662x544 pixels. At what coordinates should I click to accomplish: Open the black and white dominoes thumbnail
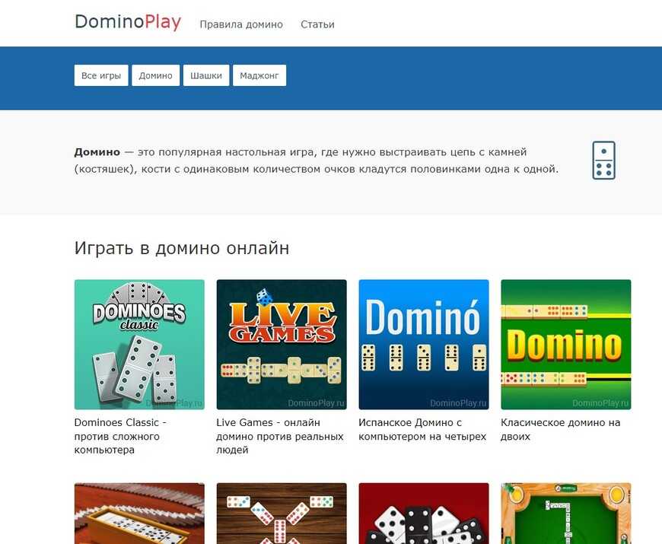click(424, 514)
